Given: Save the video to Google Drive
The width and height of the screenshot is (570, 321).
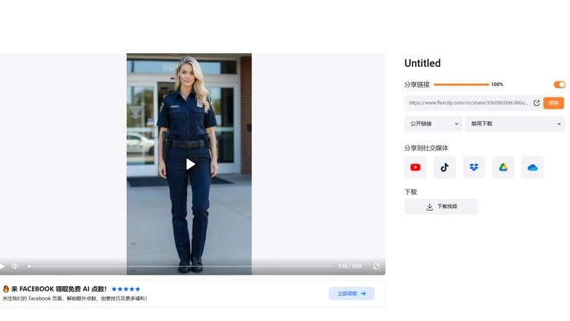Looking at the screenshot, I should pos(503,167).
